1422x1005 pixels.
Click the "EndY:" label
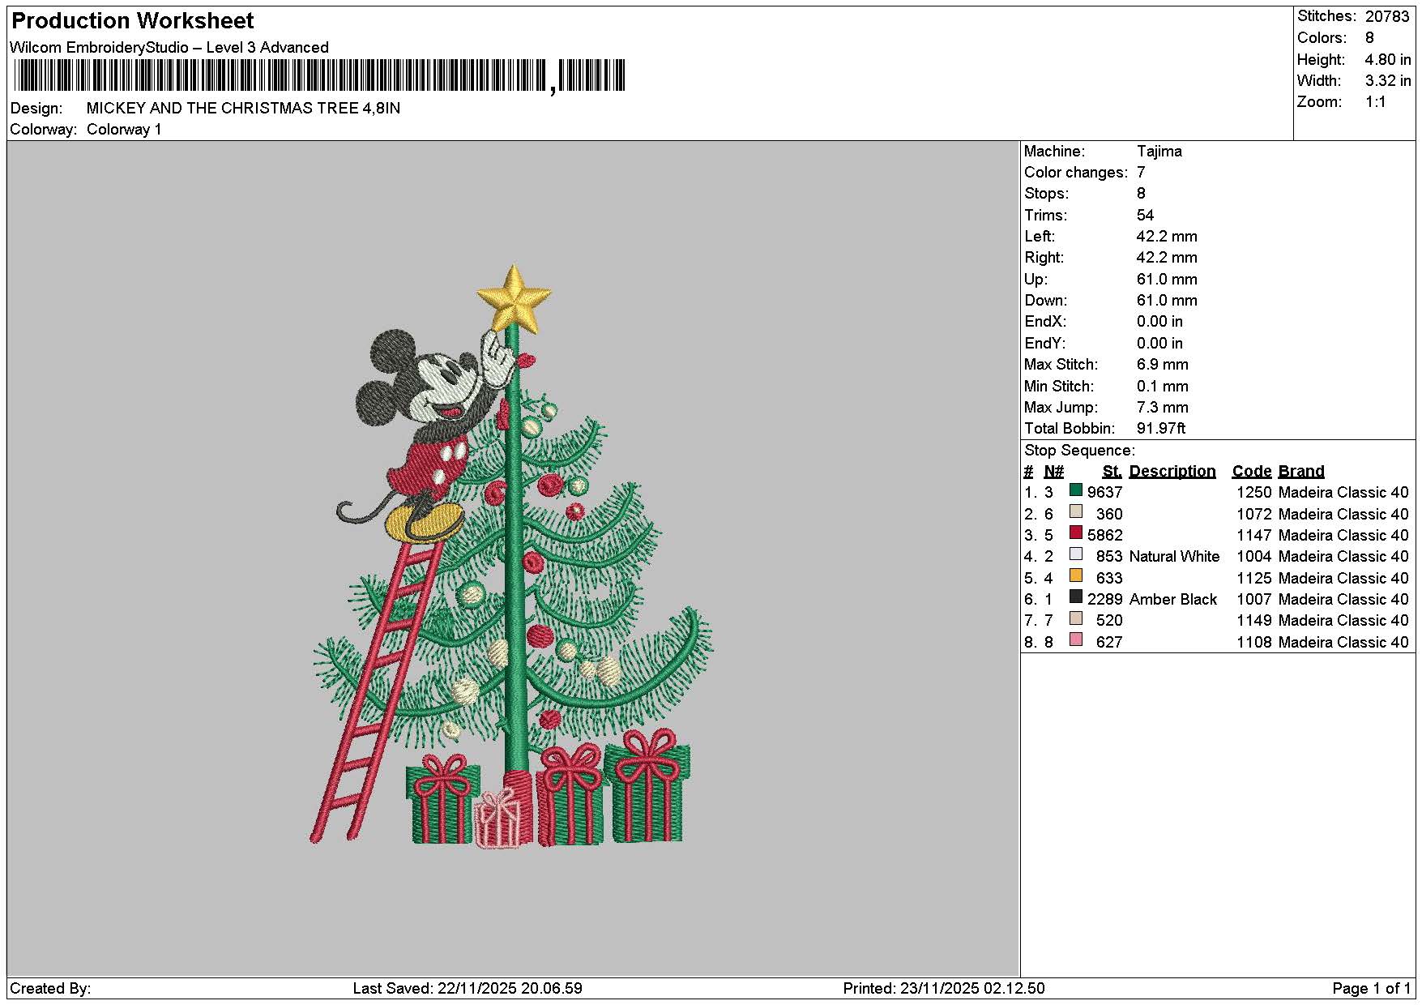point(1047,344)
